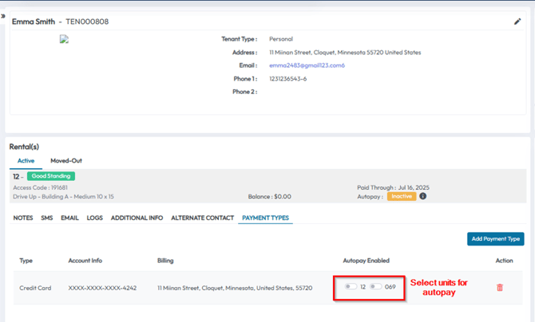Viewport: 535px width, 322px height.
Task: Enable autopay toggle for unit 069
Action: click(x=375, y=287)
